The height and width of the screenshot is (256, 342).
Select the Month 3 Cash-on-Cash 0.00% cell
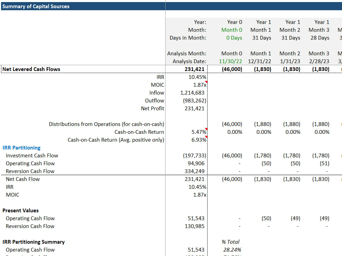click(322, 132)
